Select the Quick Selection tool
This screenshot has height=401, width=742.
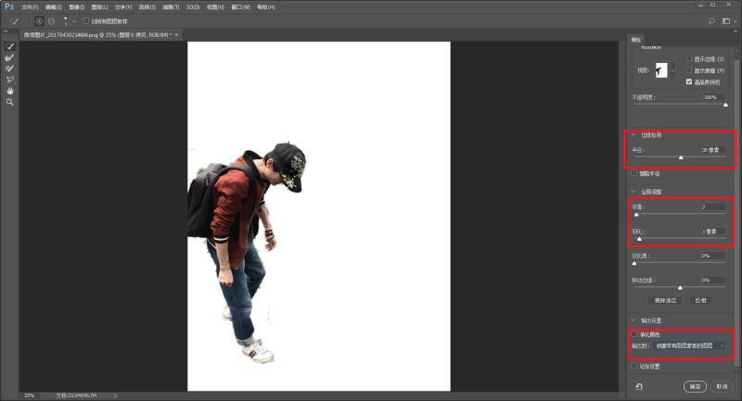10,45
